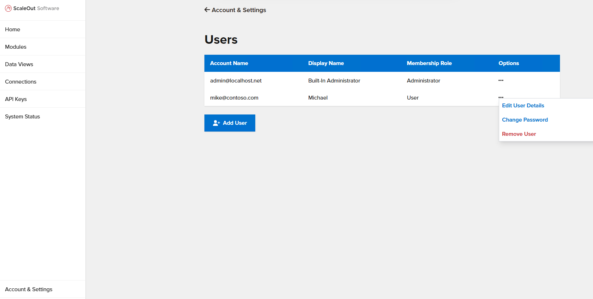Click the Account Name column header
Viewport: 593px width, 299px height.
pos(229,63)
